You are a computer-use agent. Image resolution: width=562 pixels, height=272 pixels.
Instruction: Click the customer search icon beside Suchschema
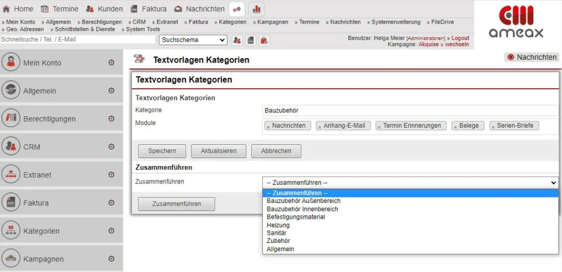[x=237, y=40]
